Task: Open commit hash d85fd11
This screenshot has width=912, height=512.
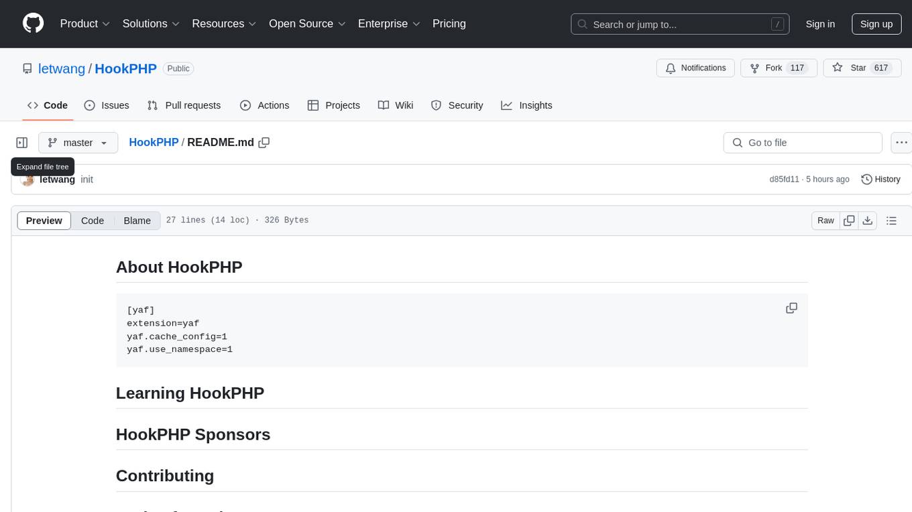Action: click(x=785, y=180)
